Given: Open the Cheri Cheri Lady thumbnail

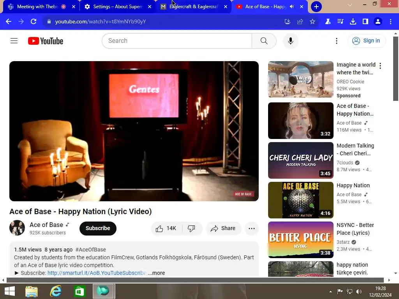Looking at the screenshot, I should tap(300, 160).
